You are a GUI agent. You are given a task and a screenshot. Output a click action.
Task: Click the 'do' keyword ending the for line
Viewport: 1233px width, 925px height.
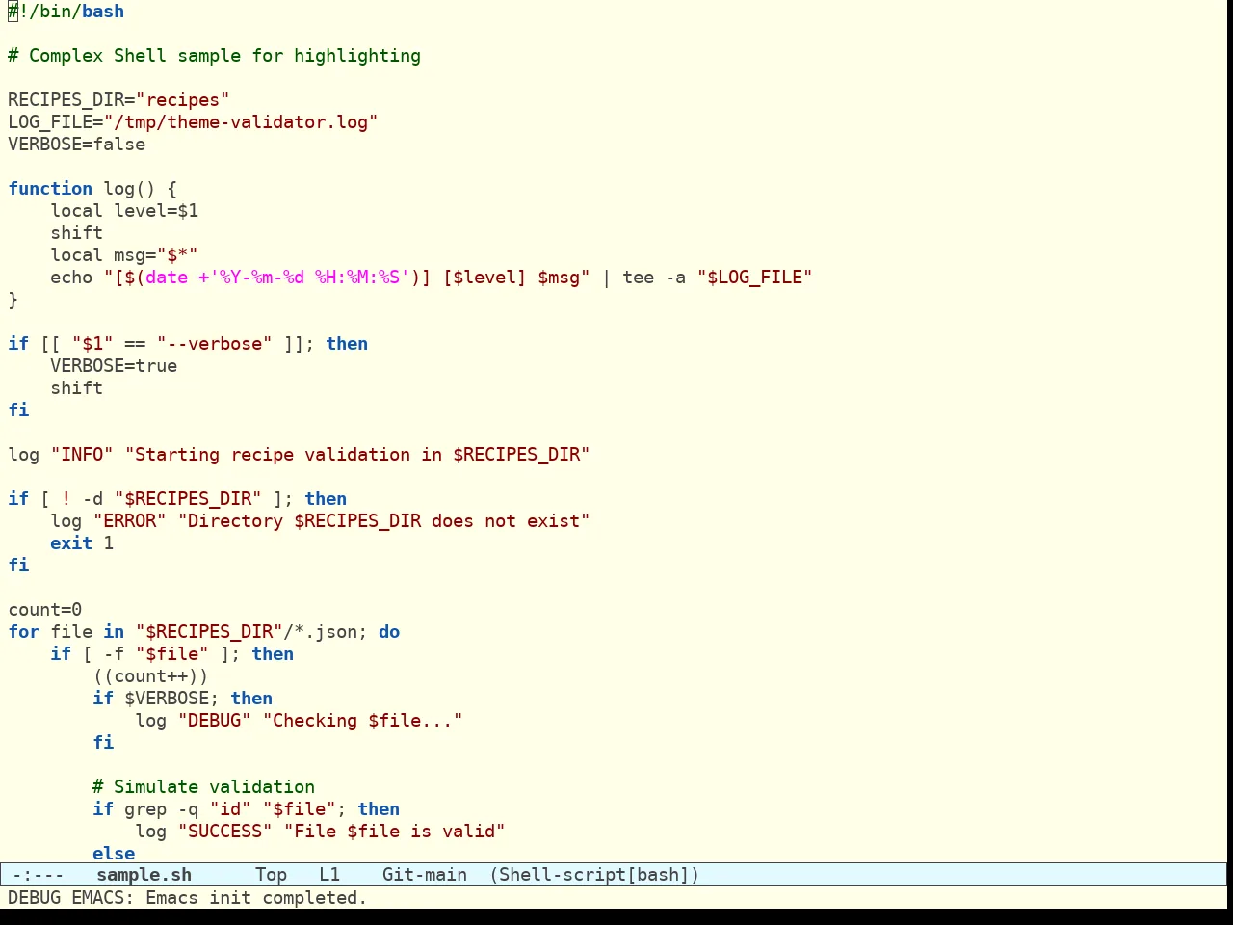pyautogui.click(x=389, y=632)
